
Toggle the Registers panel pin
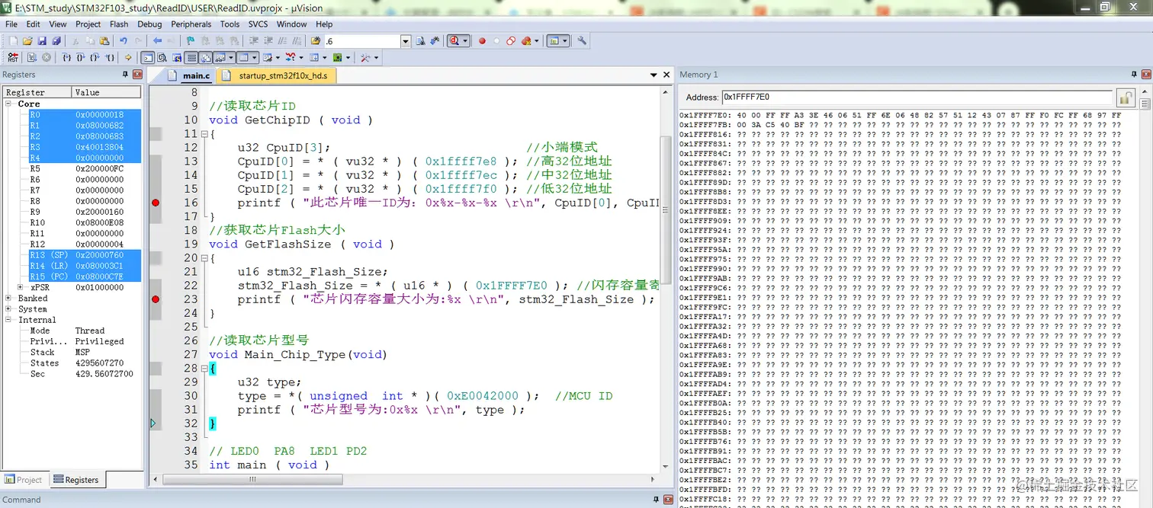(126, 75)
